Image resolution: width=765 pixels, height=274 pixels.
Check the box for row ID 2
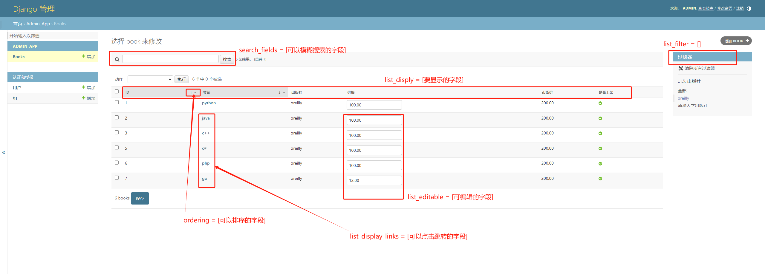coord(117,117)
